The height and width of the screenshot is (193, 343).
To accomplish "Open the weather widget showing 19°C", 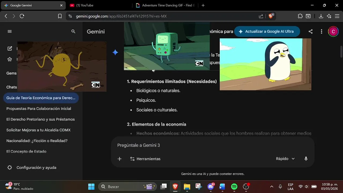I will pos(19,187).
